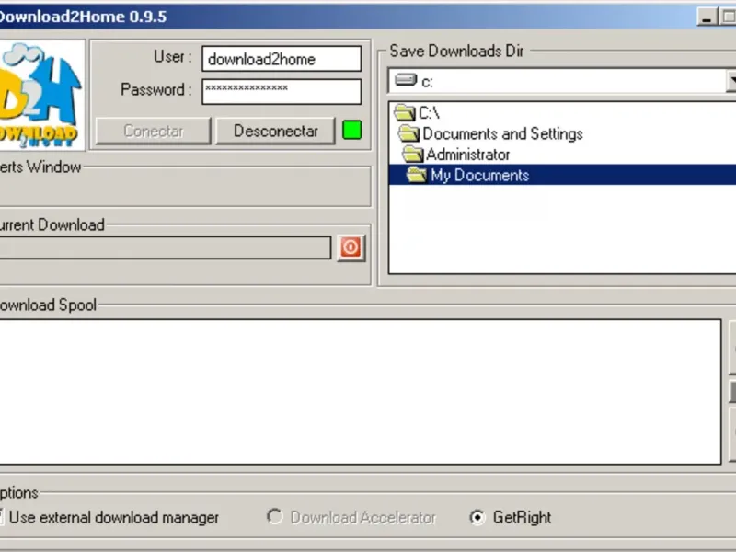
Task: Select the GetRight radio option
Action: tap(477, 517)
